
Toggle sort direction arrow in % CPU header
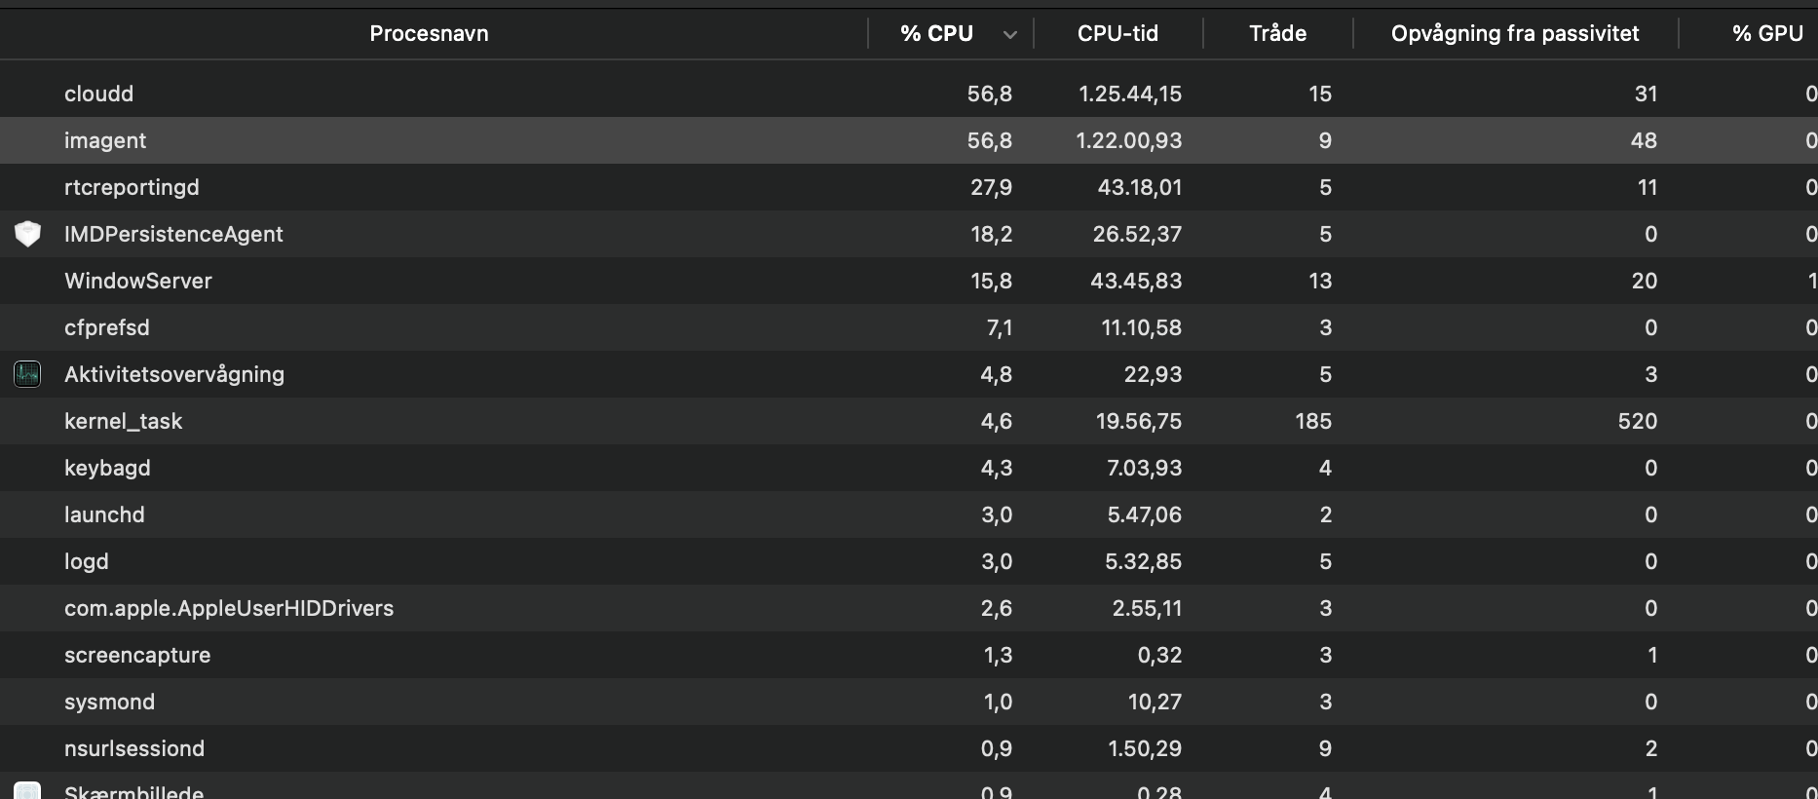click(x=1010, y=34)
